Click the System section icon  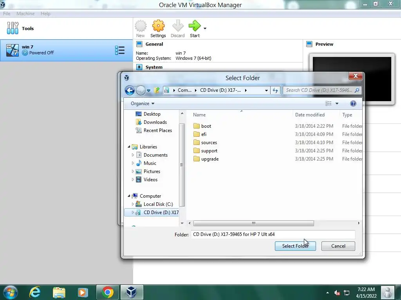(x=139, y=67)
